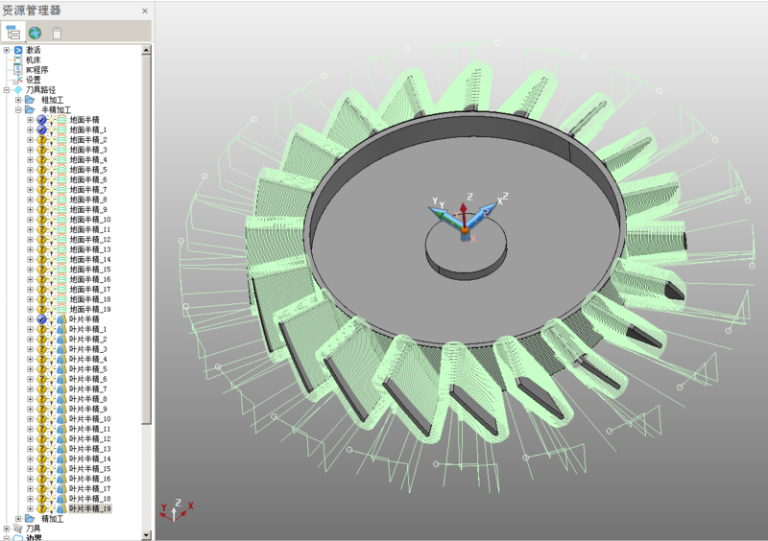Image resolution: width=768 pixels, height=541 pixels.
Task: Select toolpath 地面半精_17
Action: (x=89, y=290)
